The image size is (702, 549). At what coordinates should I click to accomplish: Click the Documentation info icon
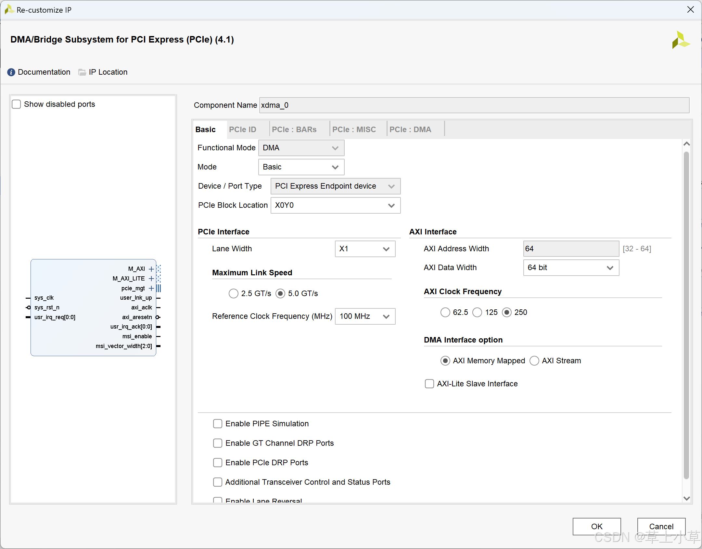pyautogui.click(x=11, y=72)
